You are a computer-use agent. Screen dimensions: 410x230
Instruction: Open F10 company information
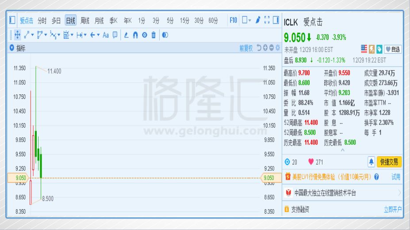point(233,20)
